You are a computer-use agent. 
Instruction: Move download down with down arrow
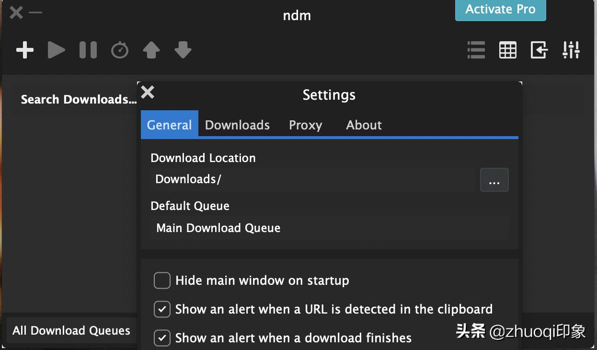(x=183, y=50)
